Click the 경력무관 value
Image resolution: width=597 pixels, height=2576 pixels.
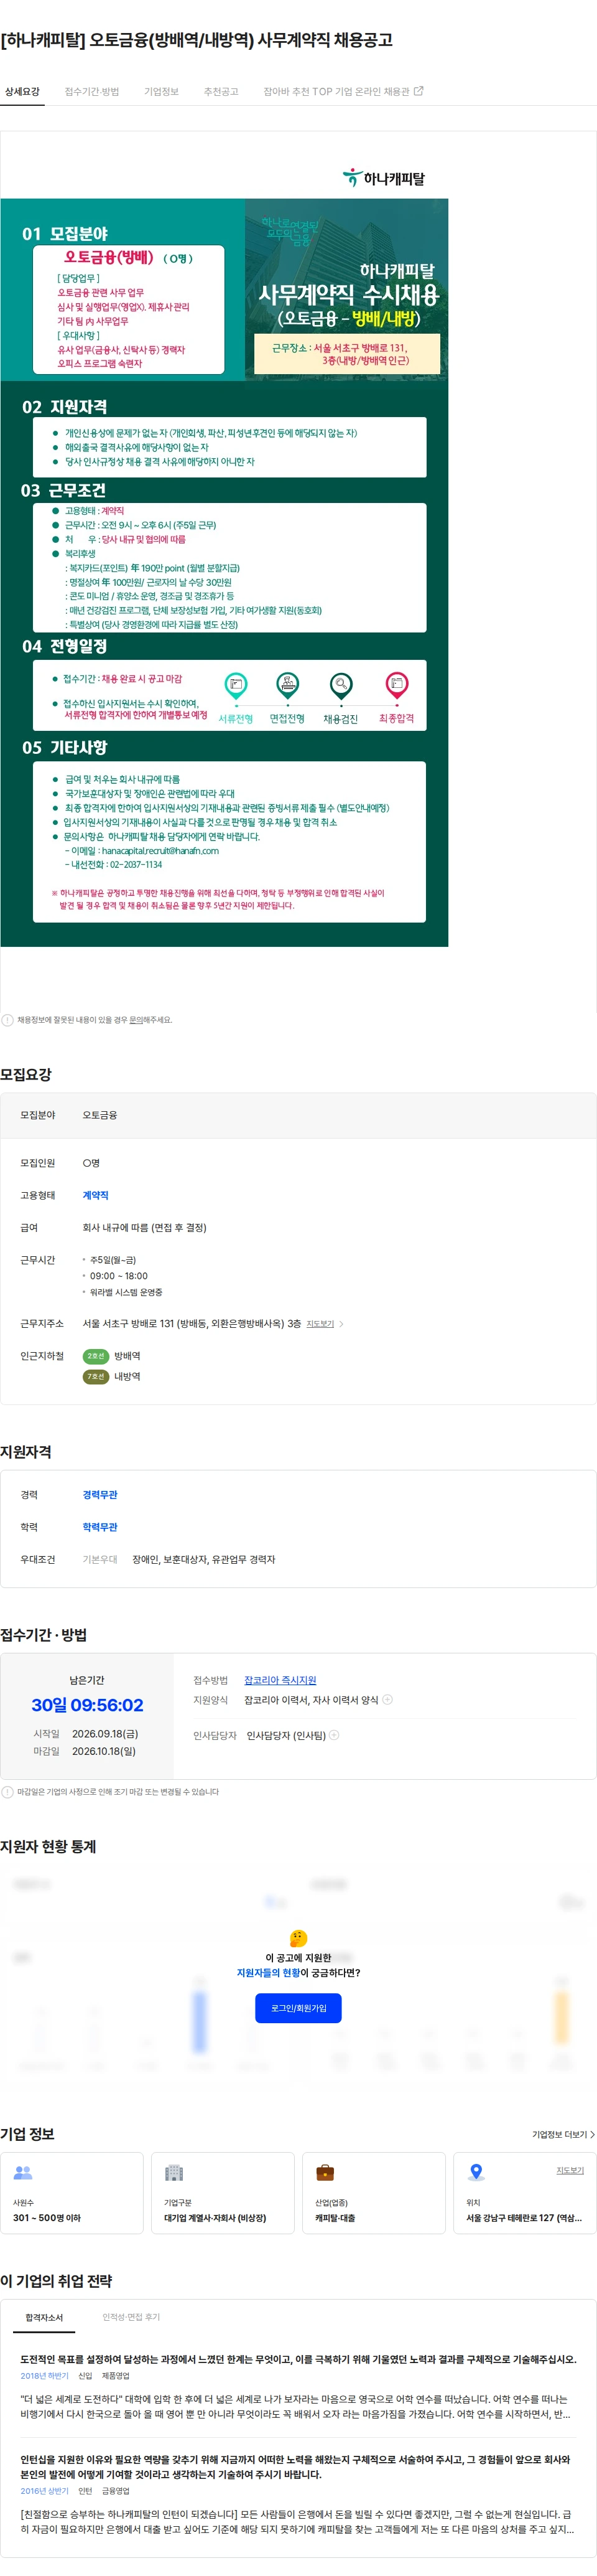tap(100, 1494)
